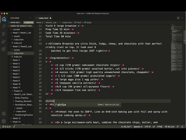Click the Split Editor icon
The height and width of the screenshot is (140, 186).
[178, 18]
